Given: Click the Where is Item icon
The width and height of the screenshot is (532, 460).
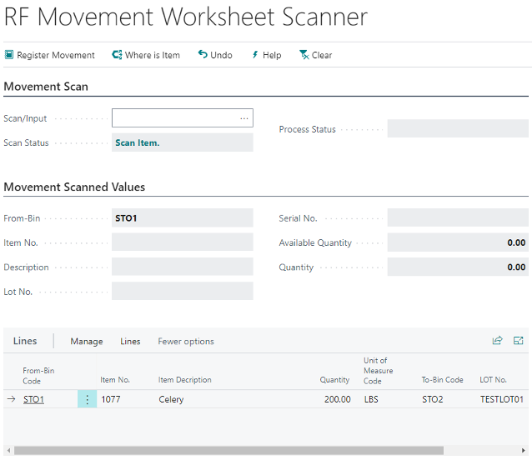Looking at the screenshot, I should tap(117, 55).
